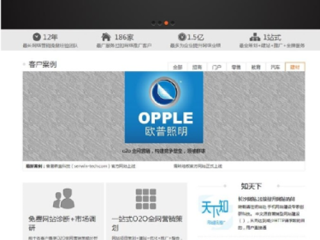Viewport: 320px width, 240px height.
Task: Click the coin icon beside 1.5亿
Action: [182, 37]
